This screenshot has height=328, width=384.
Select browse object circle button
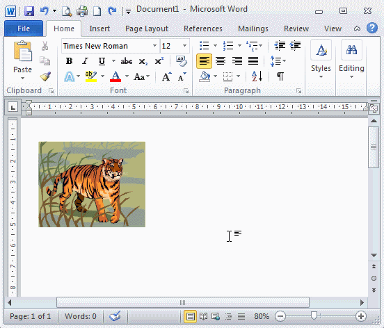[374, 279]
